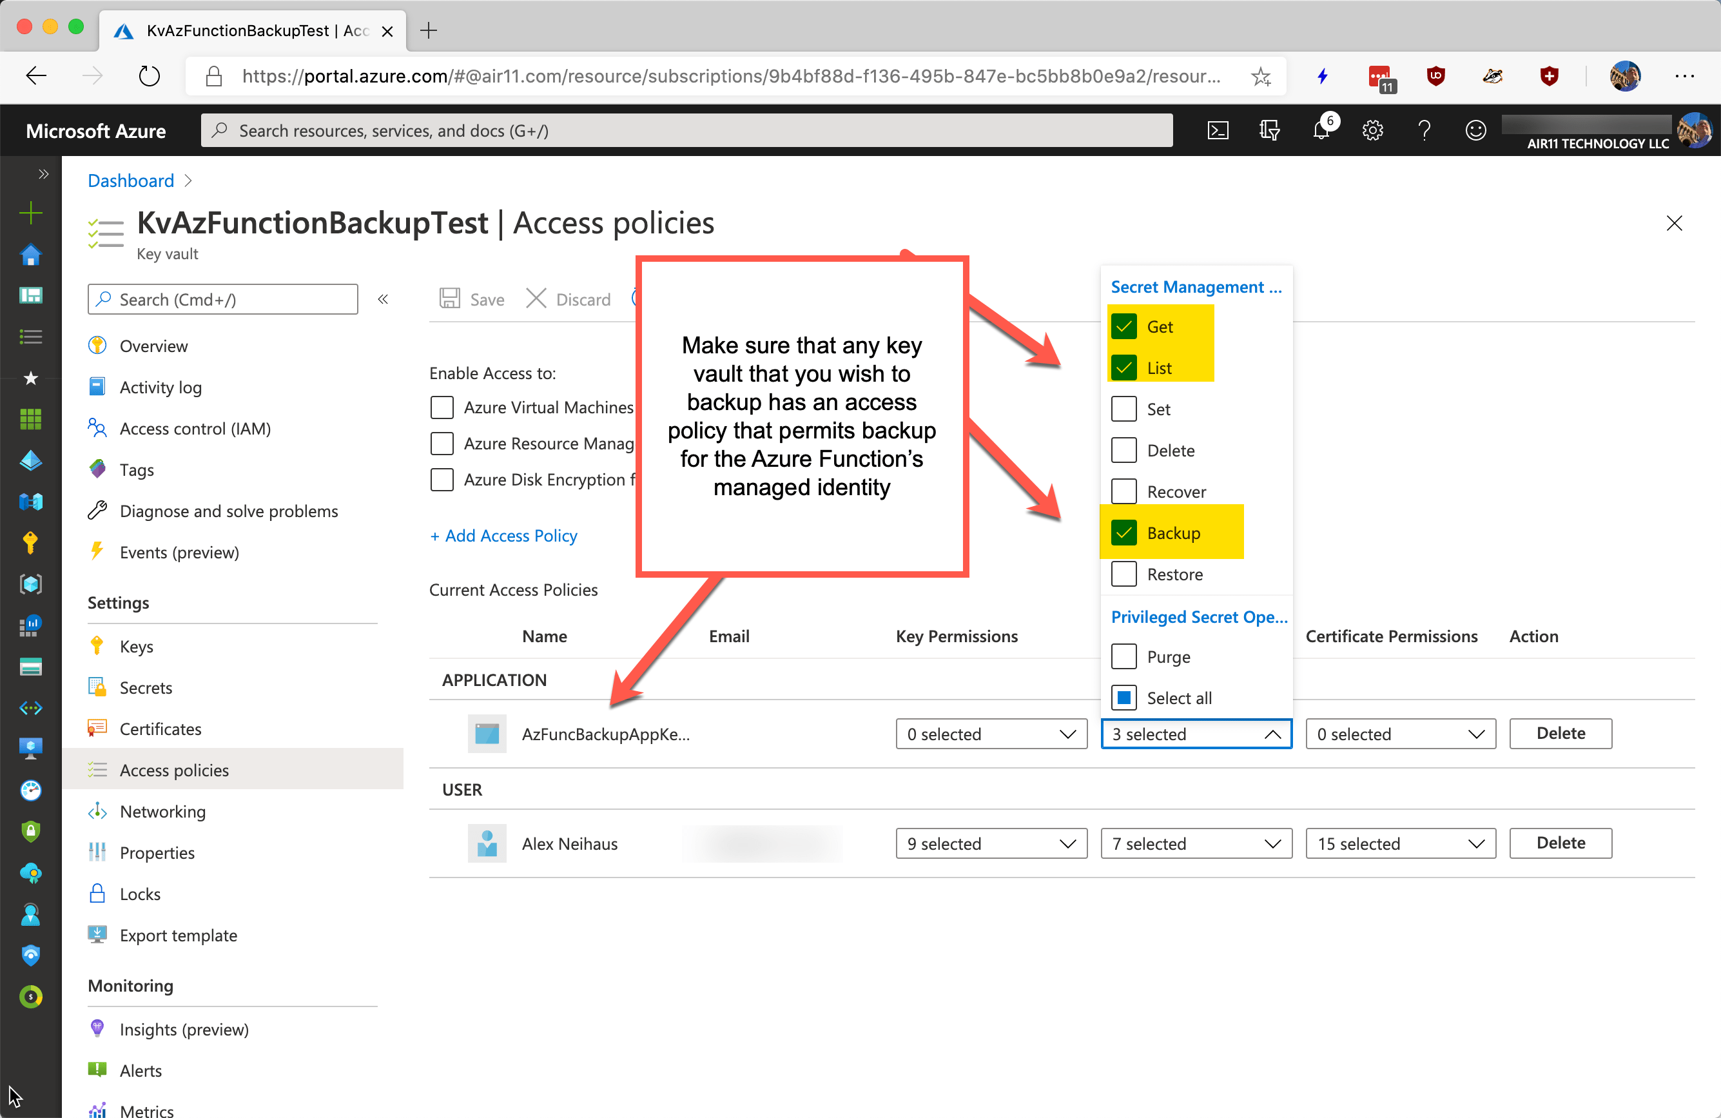Open Alex Neihaus certificate permissions dropdown

(1400, 843)
